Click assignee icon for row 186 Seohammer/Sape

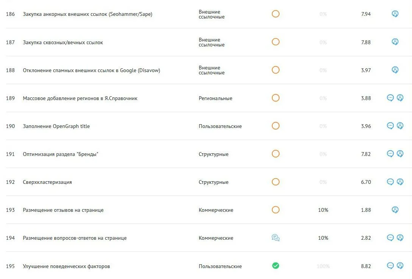(395, 14)
